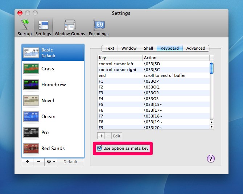Click the scrollbar down arrow in the key list

pos(211,127)
